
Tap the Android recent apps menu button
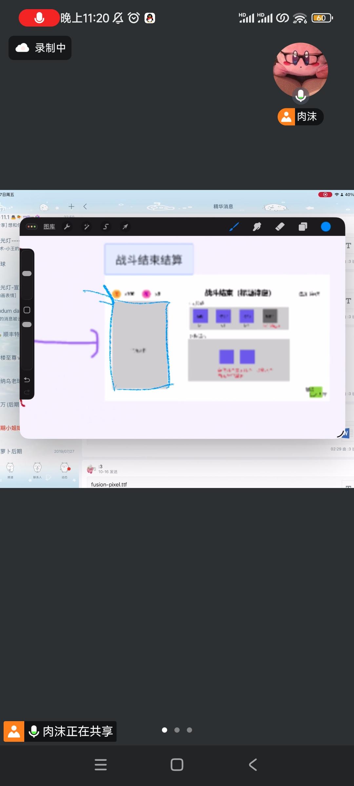pyautogui.click(x=101, y=765)
